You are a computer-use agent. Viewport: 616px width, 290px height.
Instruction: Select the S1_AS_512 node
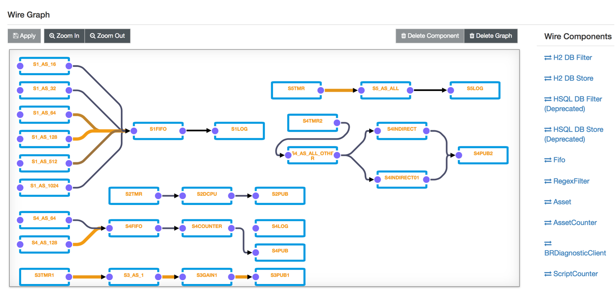[44, 163]
